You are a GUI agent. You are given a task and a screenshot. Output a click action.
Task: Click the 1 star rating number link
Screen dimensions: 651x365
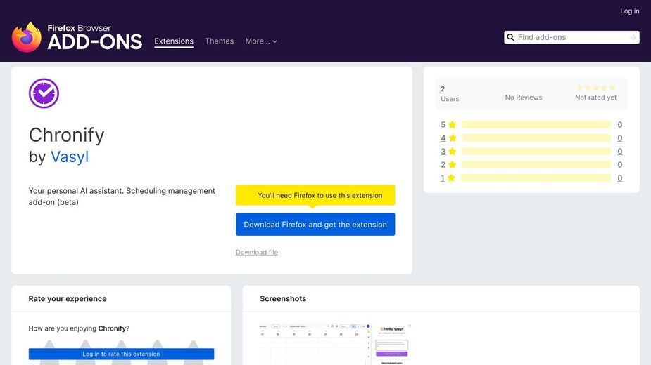pyautogui.click(x=443, y=178)
